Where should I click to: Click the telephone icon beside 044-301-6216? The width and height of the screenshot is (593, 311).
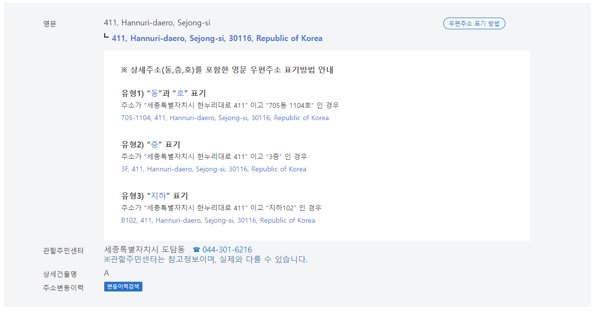(x=197, y=250)
